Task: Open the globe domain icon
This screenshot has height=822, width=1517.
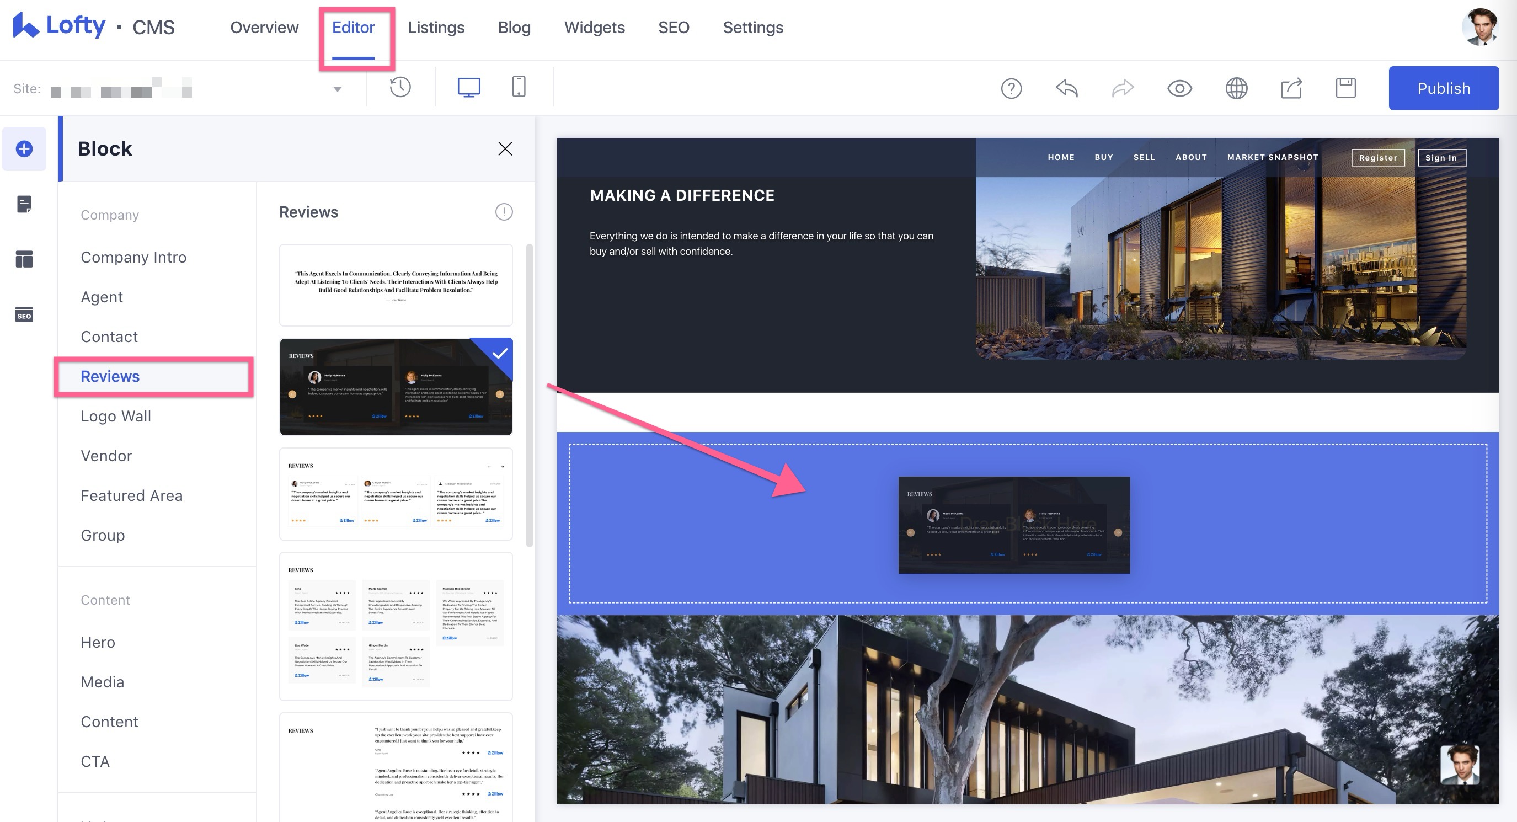Action: click(x=1236, y=88)
